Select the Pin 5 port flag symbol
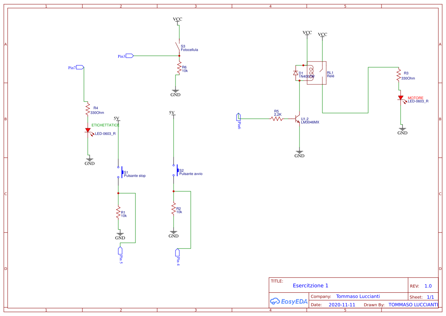 click(x=120, y=251)
